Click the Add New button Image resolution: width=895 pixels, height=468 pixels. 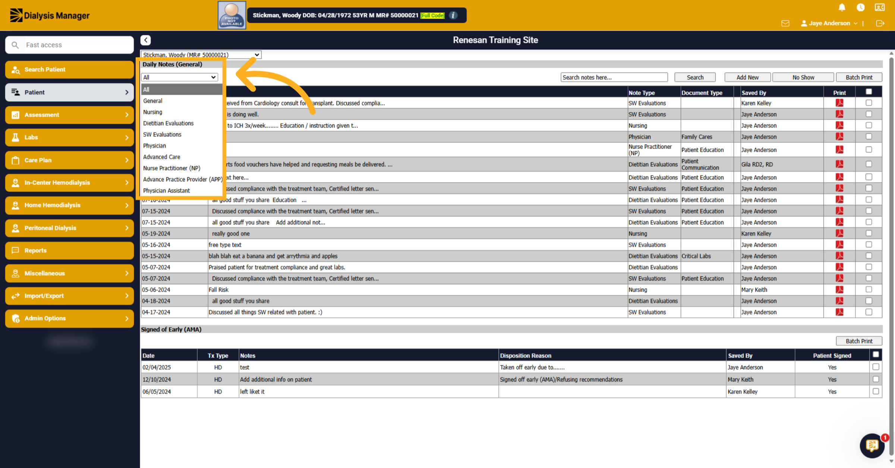coord(747,77)
